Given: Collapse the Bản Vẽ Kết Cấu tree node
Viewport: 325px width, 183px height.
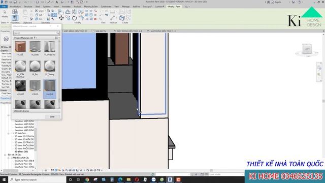Looking at the screenshot, I should pos(5,155).
